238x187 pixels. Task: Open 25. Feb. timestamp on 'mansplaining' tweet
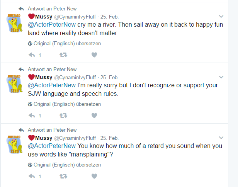pos(109,138)
